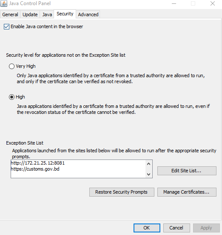Viewport: 222px width, 235px height.
Task: Select the Security tab
Action: pyautogui.click(x=65, y=14)
